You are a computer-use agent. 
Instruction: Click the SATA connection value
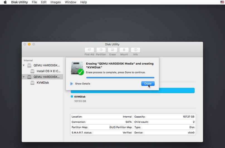[129, 122]
